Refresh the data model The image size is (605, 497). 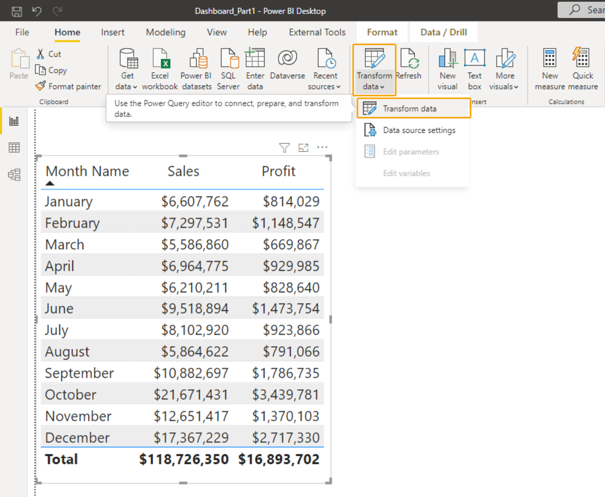[x=408, y=65]
